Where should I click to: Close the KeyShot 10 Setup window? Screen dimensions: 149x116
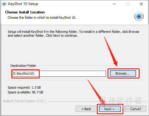(x=141, y=4)
